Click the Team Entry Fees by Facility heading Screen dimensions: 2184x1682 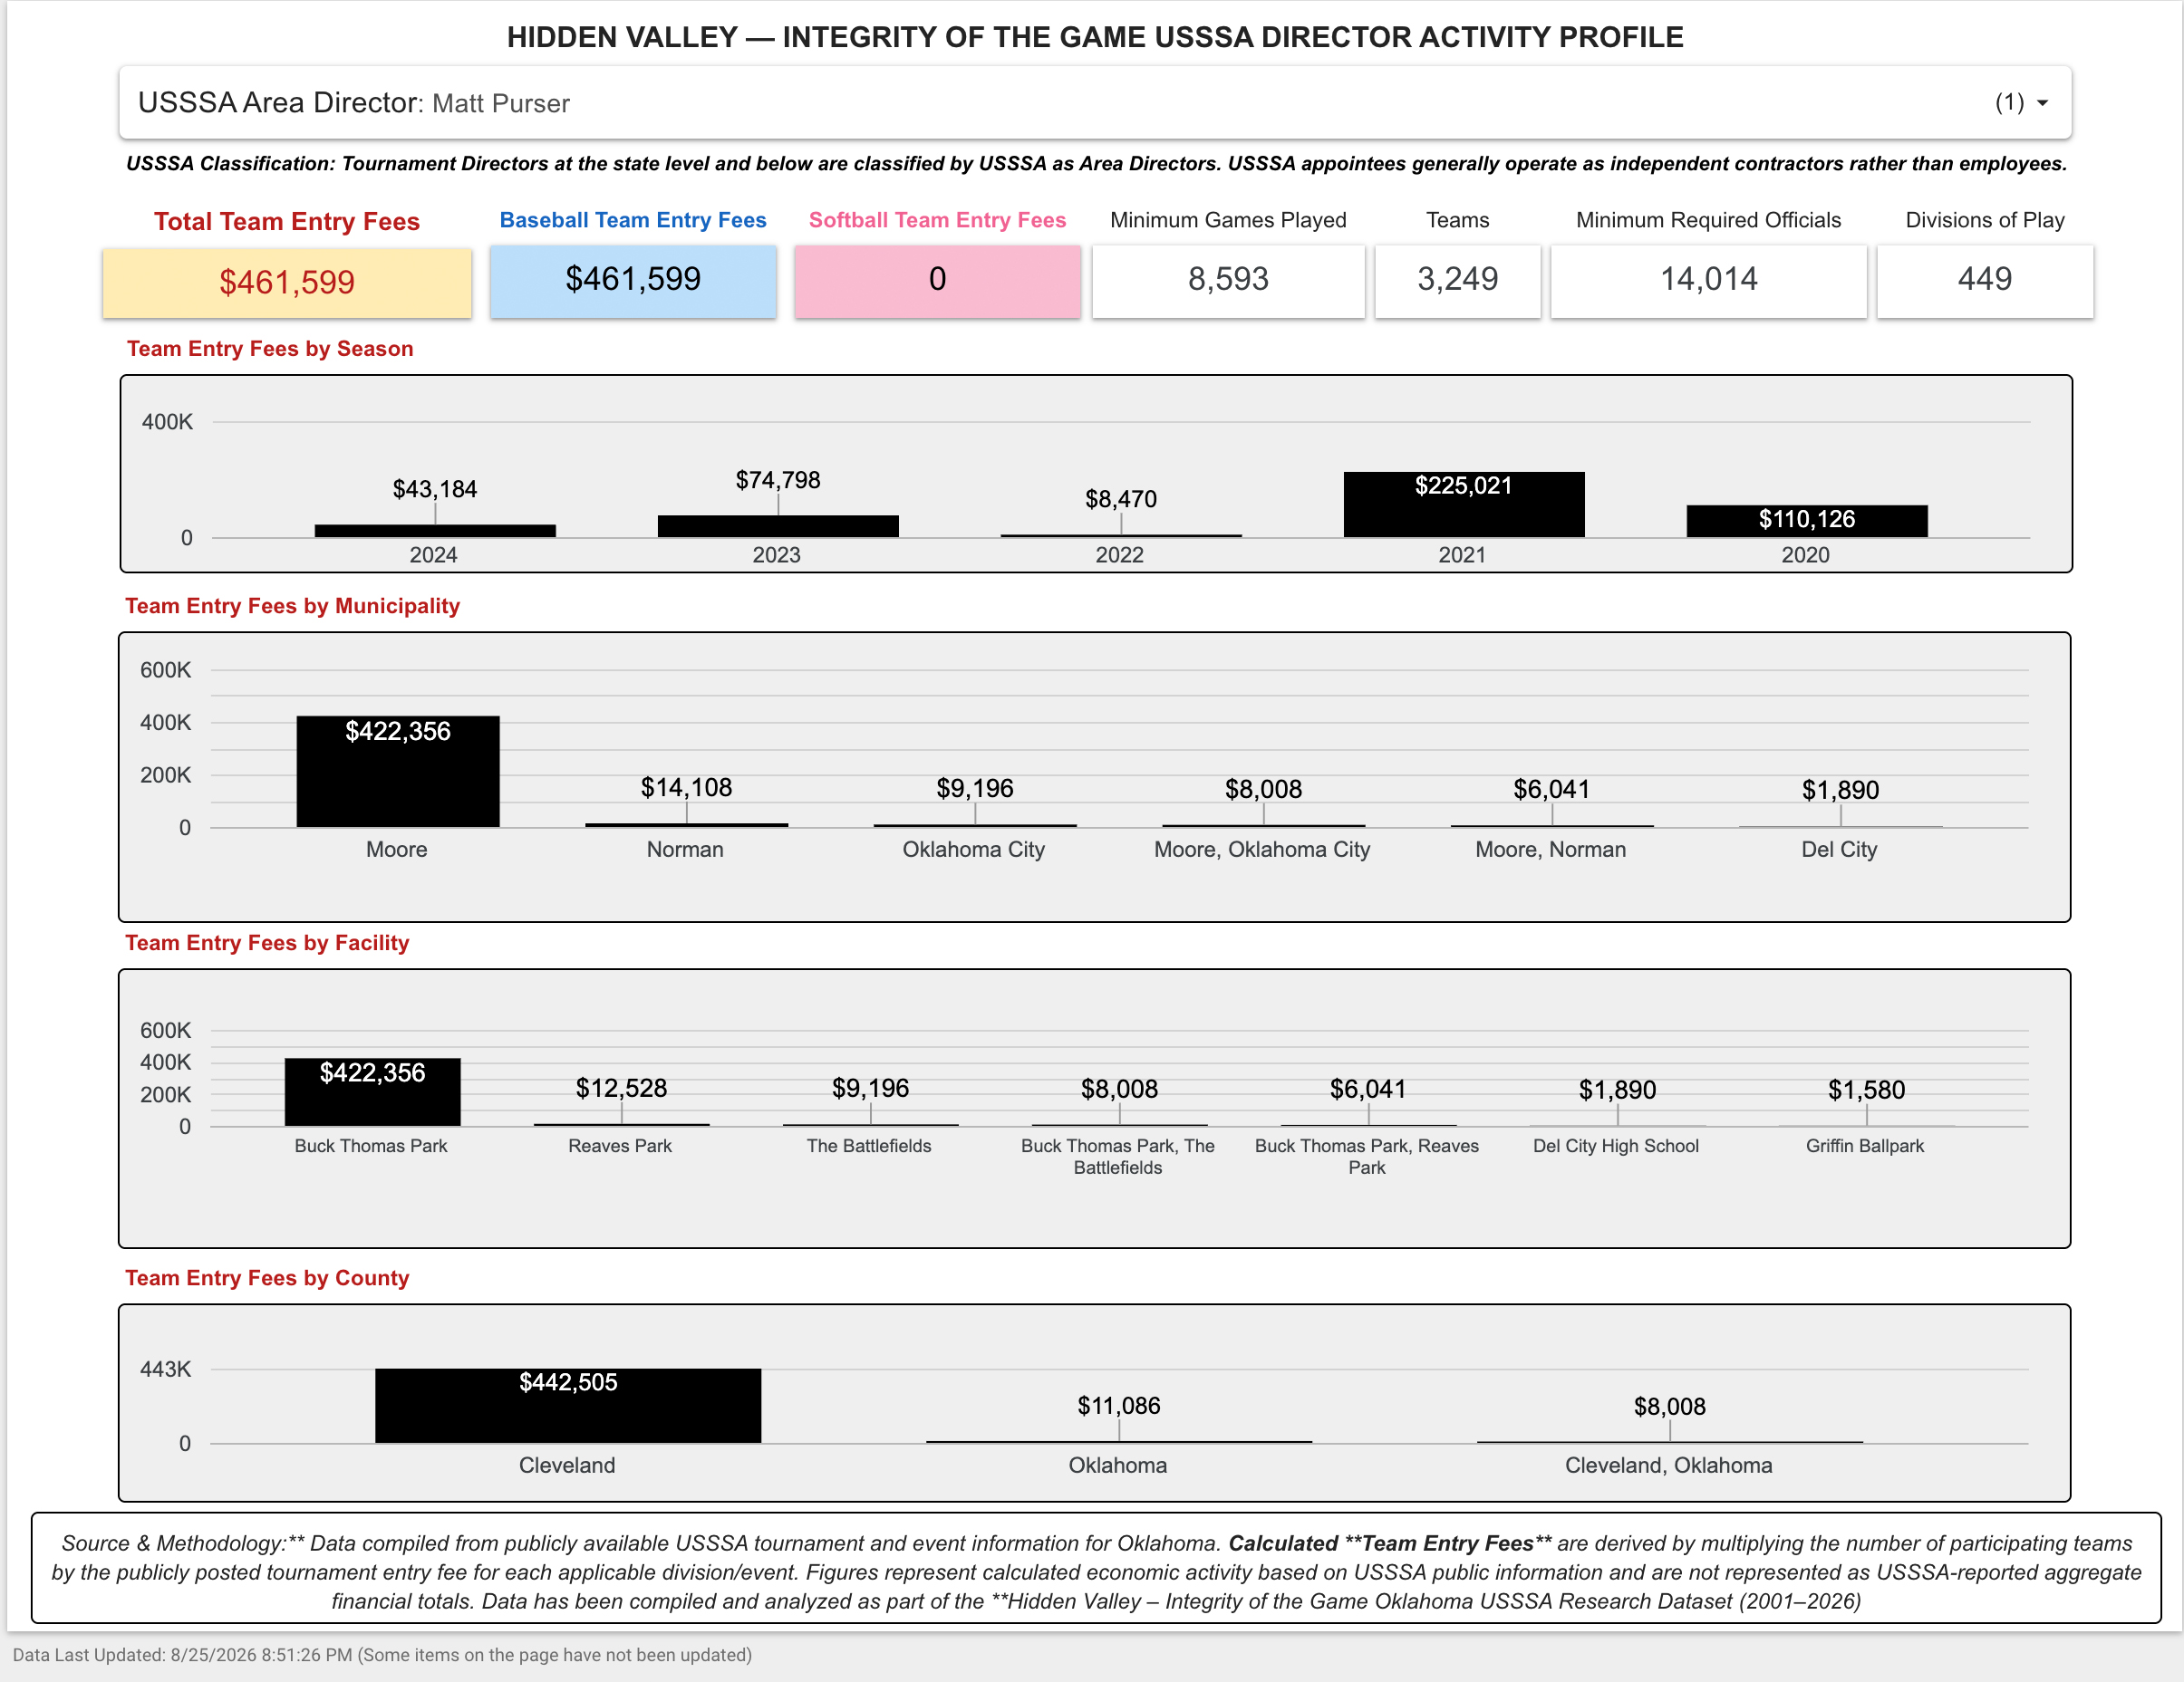coord(267,942)
